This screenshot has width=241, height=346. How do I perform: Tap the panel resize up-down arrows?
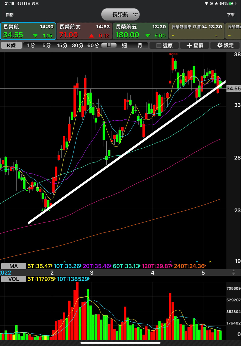pyautogui.click(x=234, y=272)
